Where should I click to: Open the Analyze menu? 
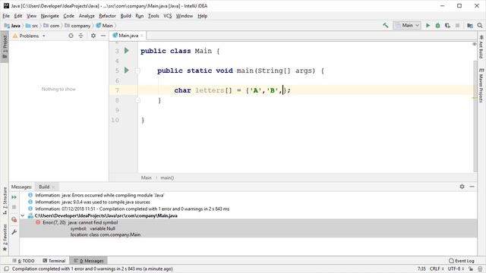[87, 16]
